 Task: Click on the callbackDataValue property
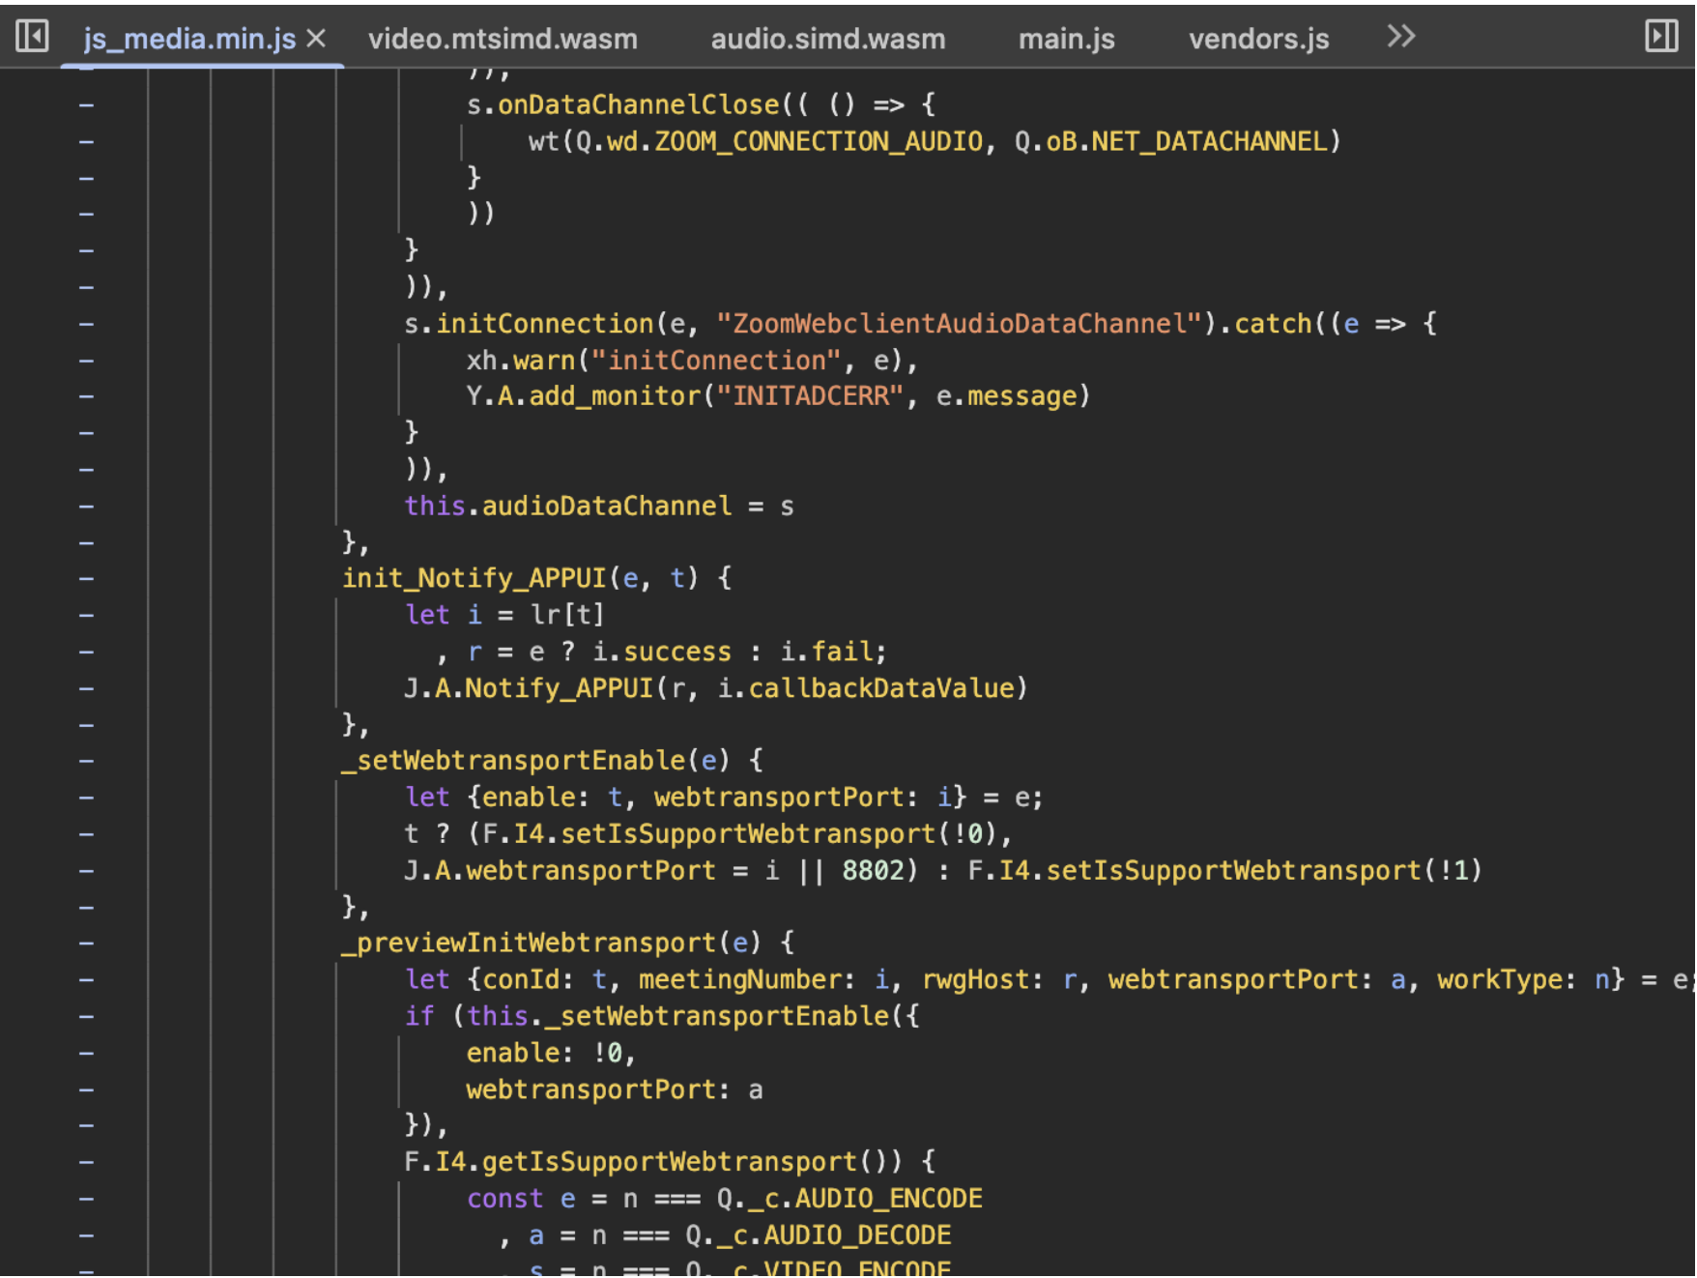coord(881,688)
